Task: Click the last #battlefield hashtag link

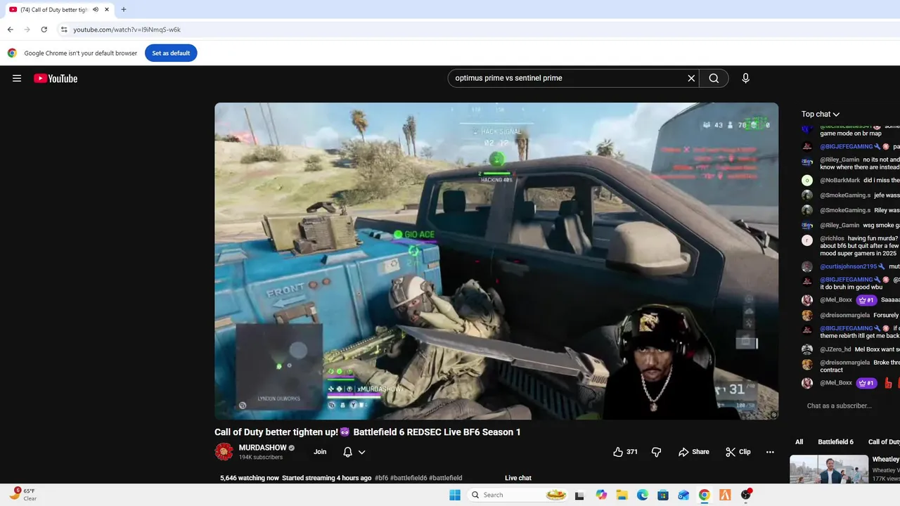Action: point(445,478)
